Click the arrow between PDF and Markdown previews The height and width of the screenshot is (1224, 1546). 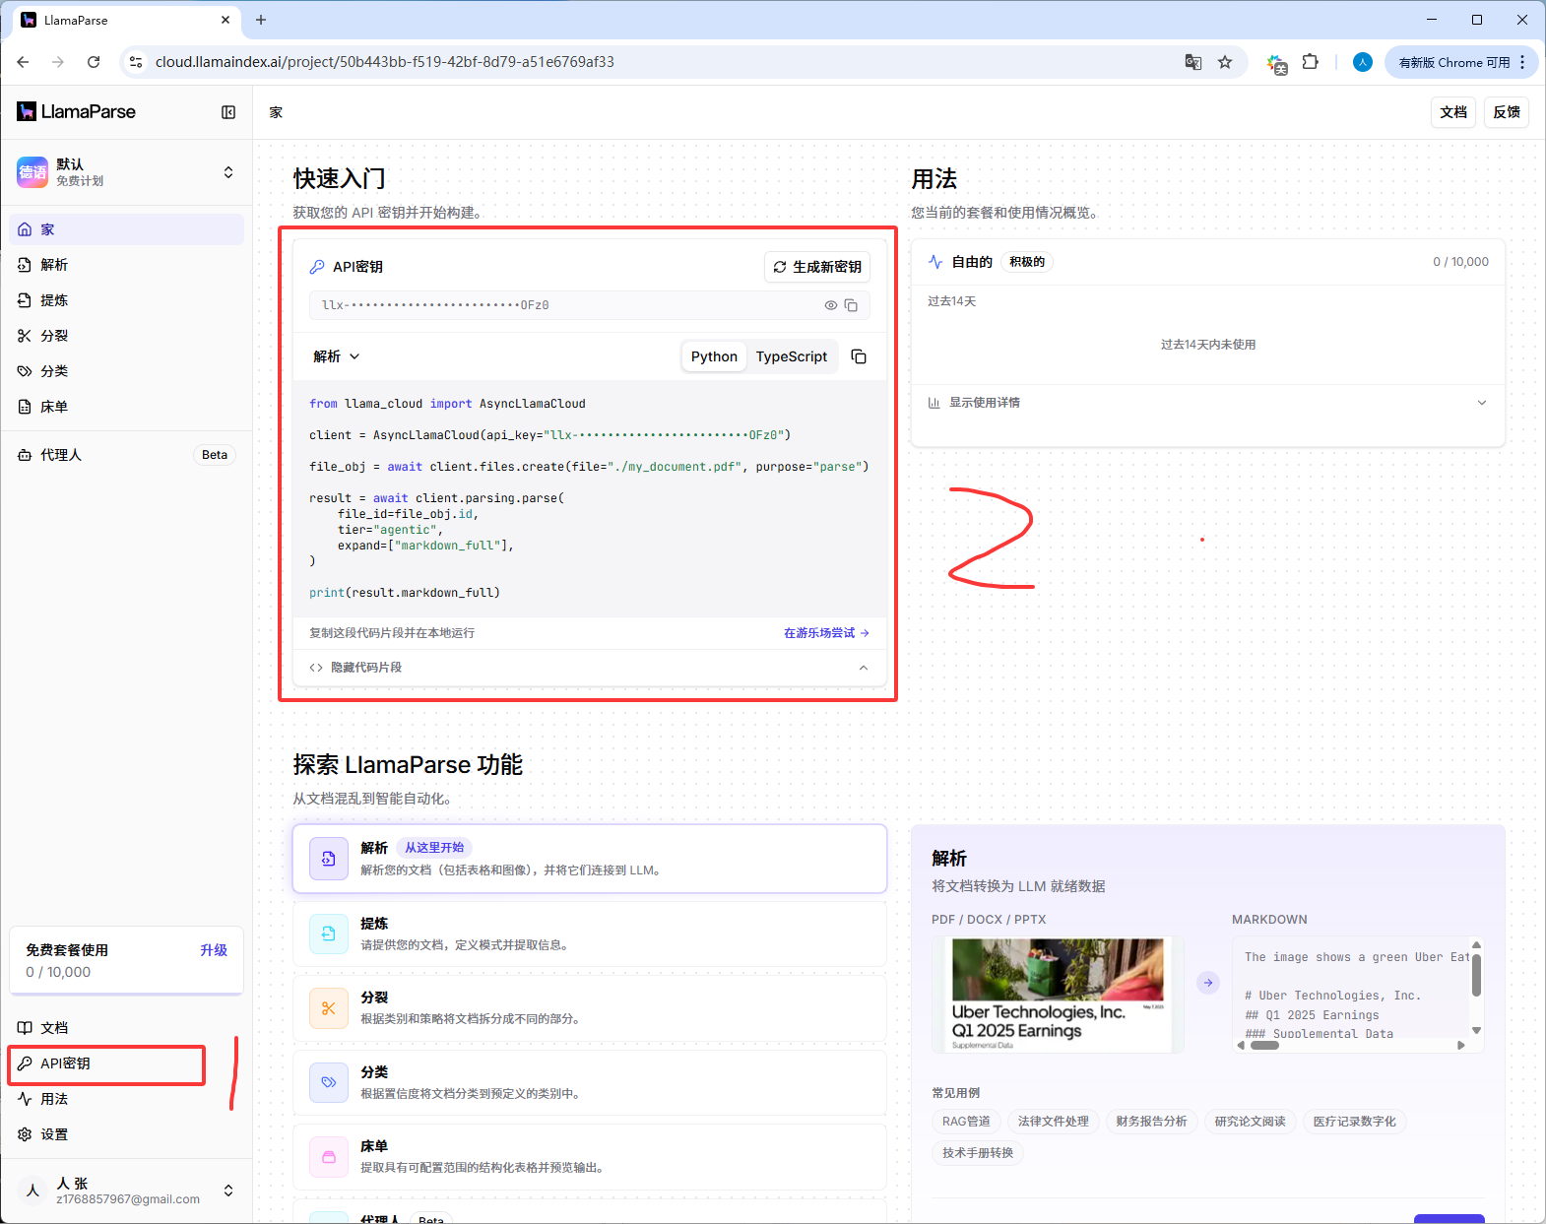point(1208,983)
